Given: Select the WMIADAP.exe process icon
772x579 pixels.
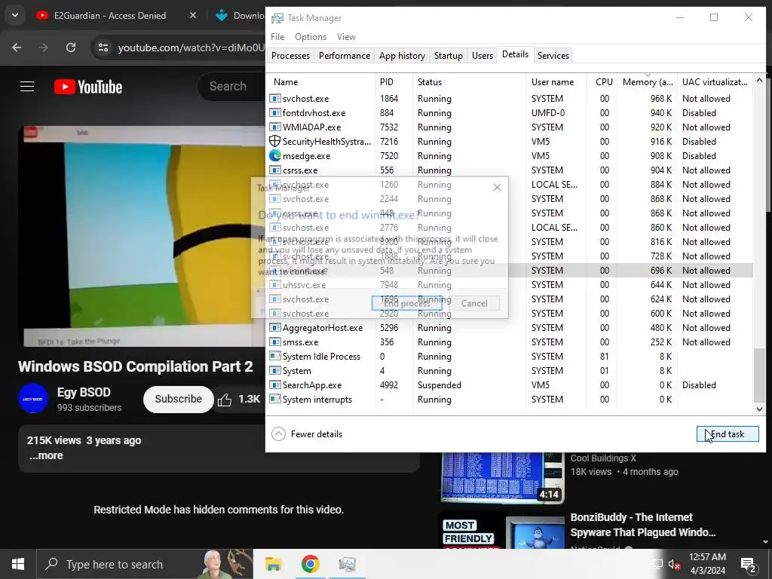Looking at the screenshot, I should (x=275, y=127).
